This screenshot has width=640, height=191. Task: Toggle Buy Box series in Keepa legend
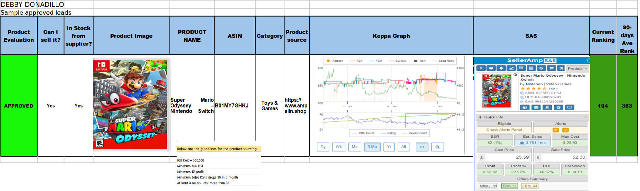pyautogui.click(x=397, y=61)
